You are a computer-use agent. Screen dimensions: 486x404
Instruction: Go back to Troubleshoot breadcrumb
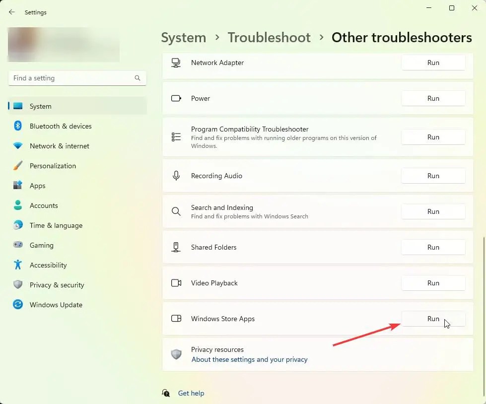point(269,38)
